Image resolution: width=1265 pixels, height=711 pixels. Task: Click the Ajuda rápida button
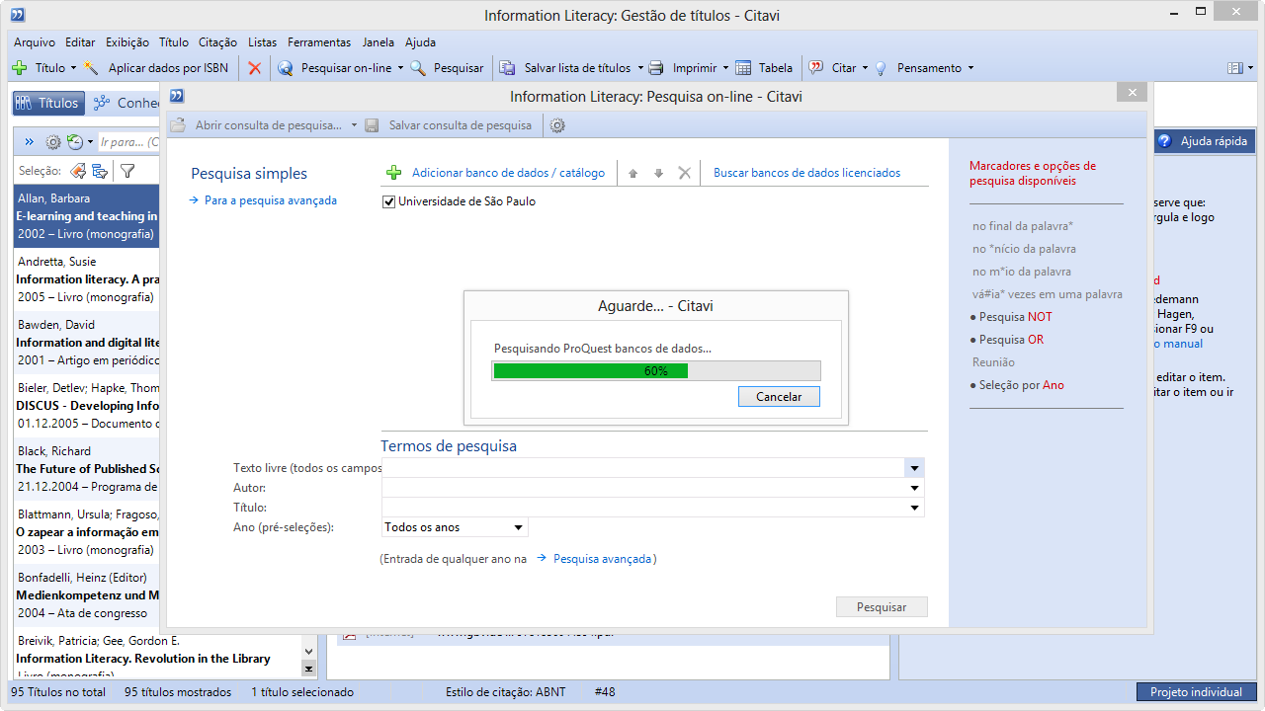tap(1206, 141)
